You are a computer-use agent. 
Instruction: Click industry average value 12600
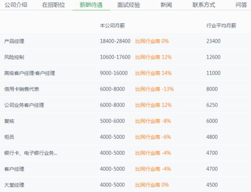213,57
